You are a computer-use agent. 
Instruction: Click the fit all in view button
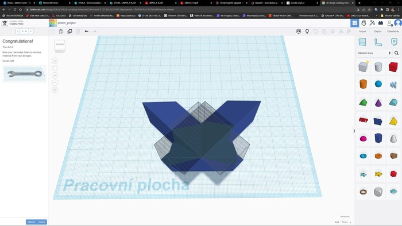coord(55,68)
